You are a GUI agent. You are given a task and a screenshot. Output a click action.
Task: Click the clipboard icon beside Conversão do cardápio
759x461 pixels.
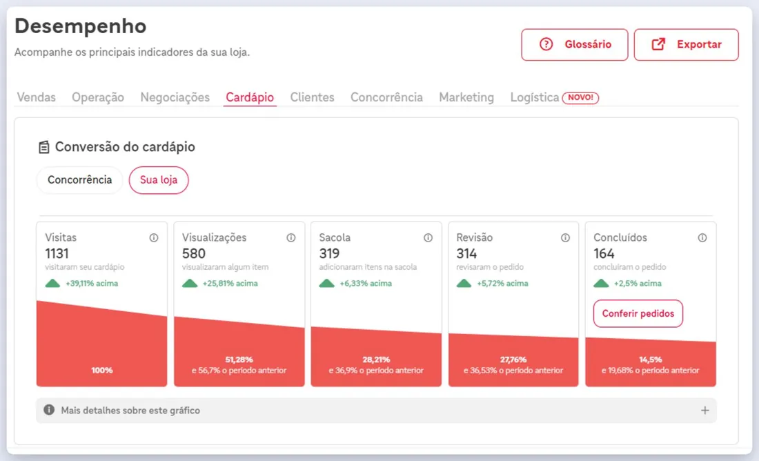pyautogui.click(x=43, y=147)
